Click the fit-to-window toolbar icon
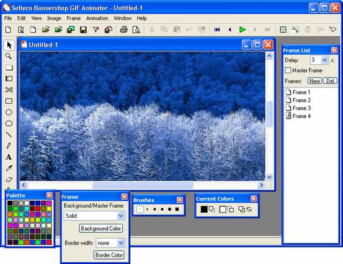 coord(283,30)
